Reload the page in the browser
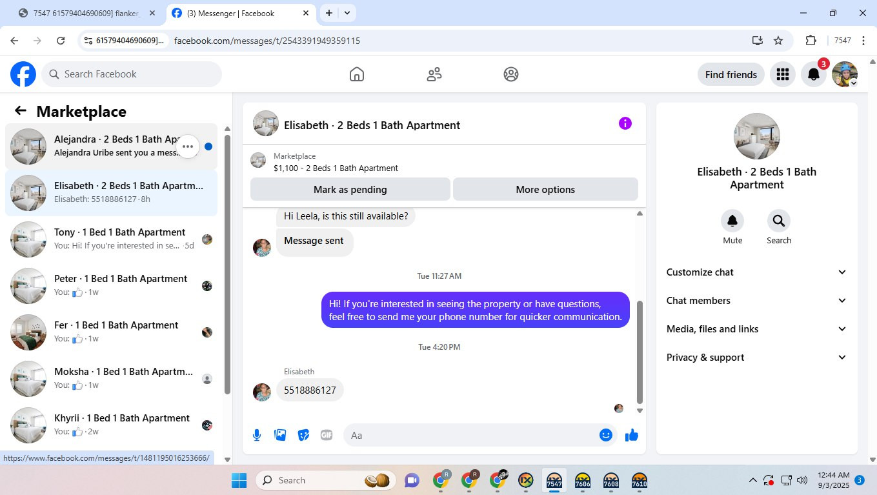 (61, 41)
